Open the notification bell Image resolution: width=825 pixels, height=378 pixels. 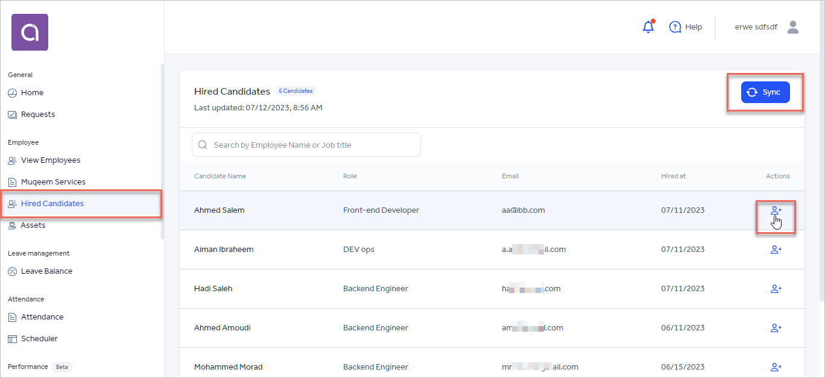[648, 27]
